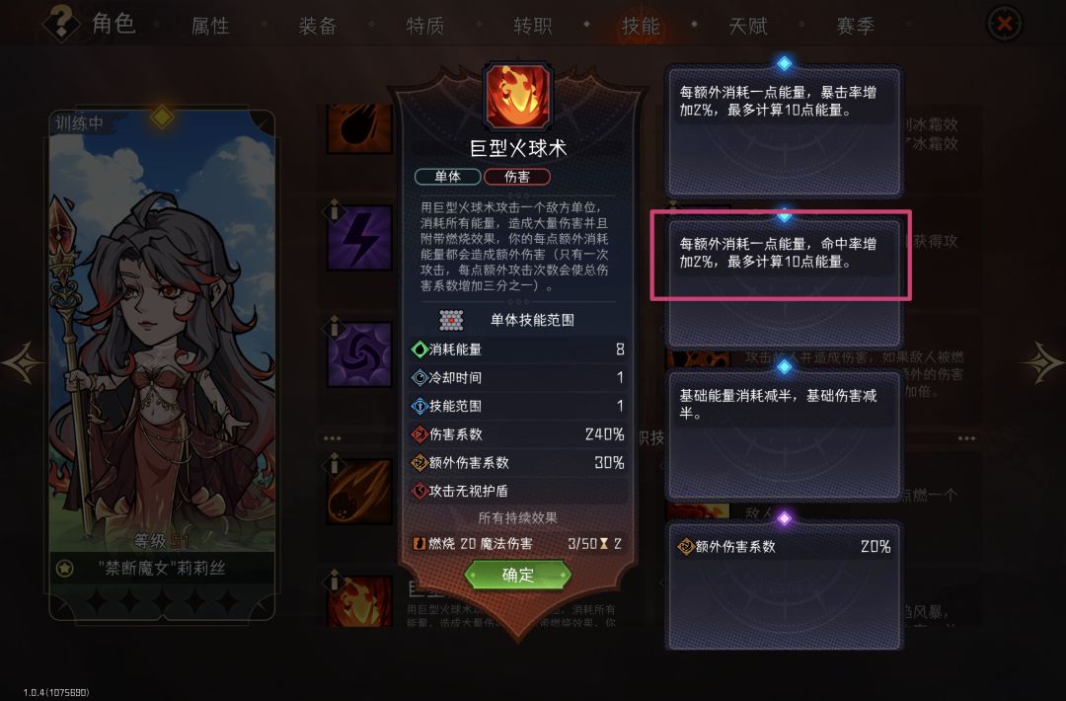Open the 赛季 tab
1066x701 pixels.
pos(855,26)
